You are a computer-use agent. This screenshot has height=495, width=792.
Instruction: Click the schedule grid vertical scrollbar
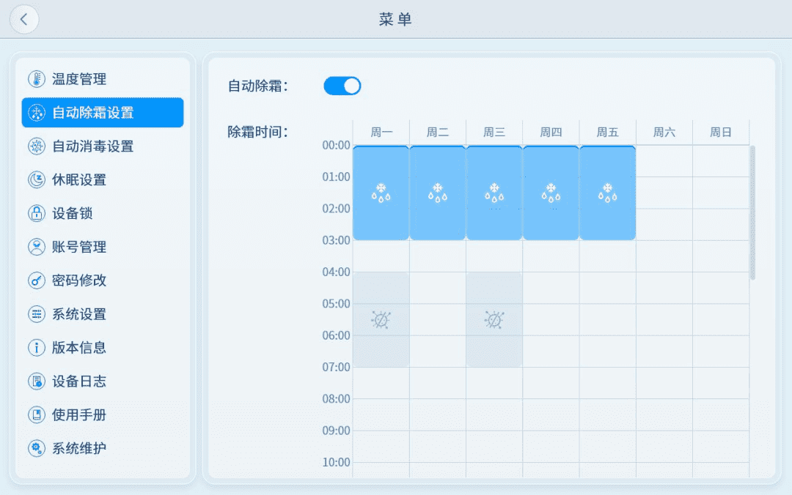click(752, 212)
